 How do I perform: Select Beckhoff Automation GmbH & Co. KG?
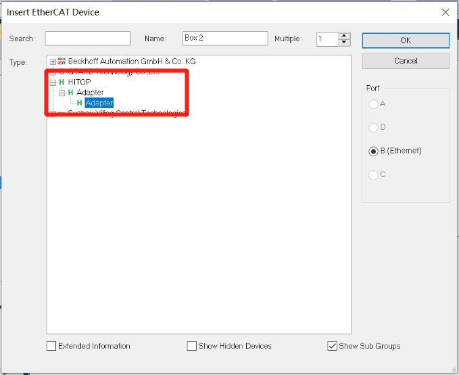(132, 61)
